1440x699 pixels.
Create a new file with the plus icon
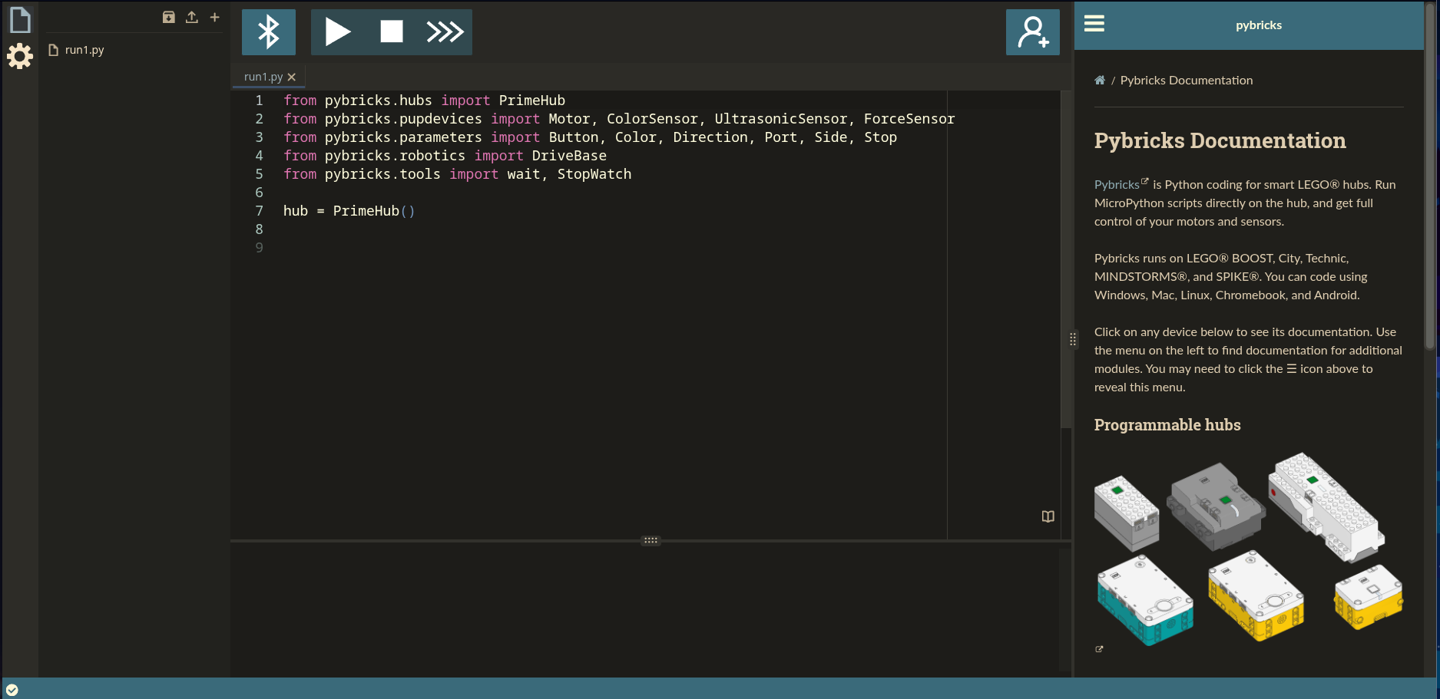click(x=214, y=16)
